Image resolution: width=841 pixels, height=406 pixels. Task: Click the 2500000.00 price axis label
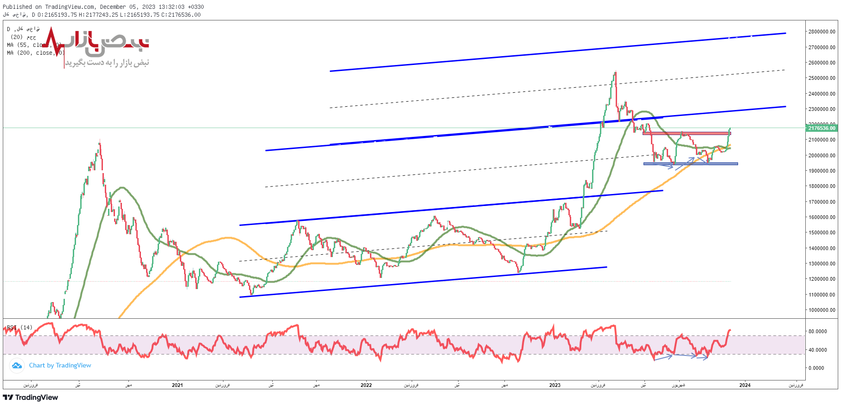click(822, 78)
